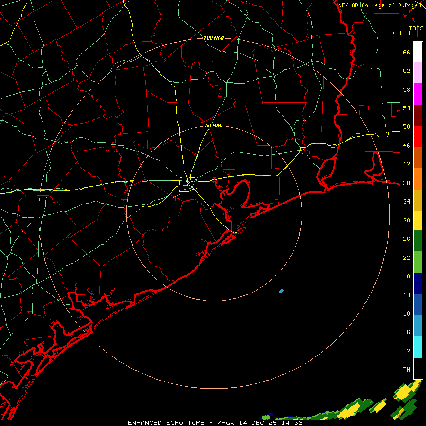Image resolution: width=426 pixels, height=426 pixels.
Task: Click the light blue 6 kft legend swatch
Action: (418, 326)
